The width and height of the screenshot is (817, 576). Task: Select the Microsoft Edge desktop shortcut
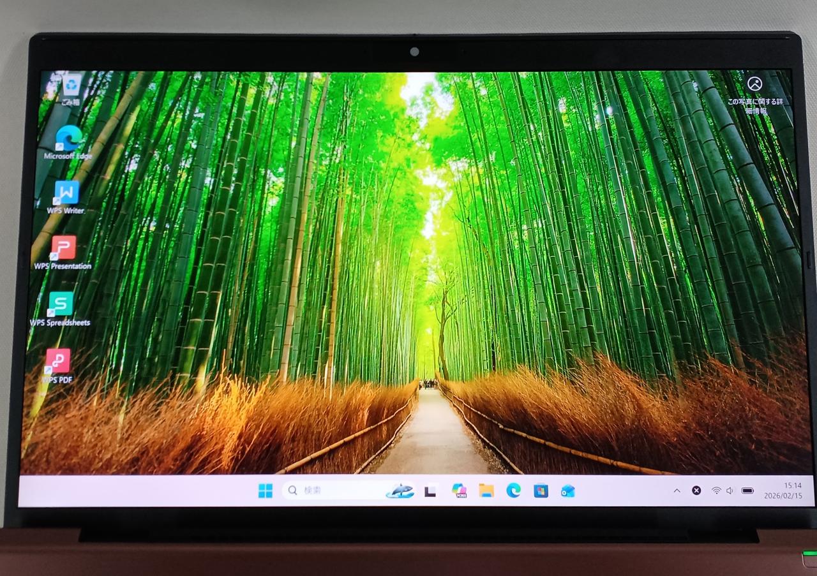click(68, 138)
